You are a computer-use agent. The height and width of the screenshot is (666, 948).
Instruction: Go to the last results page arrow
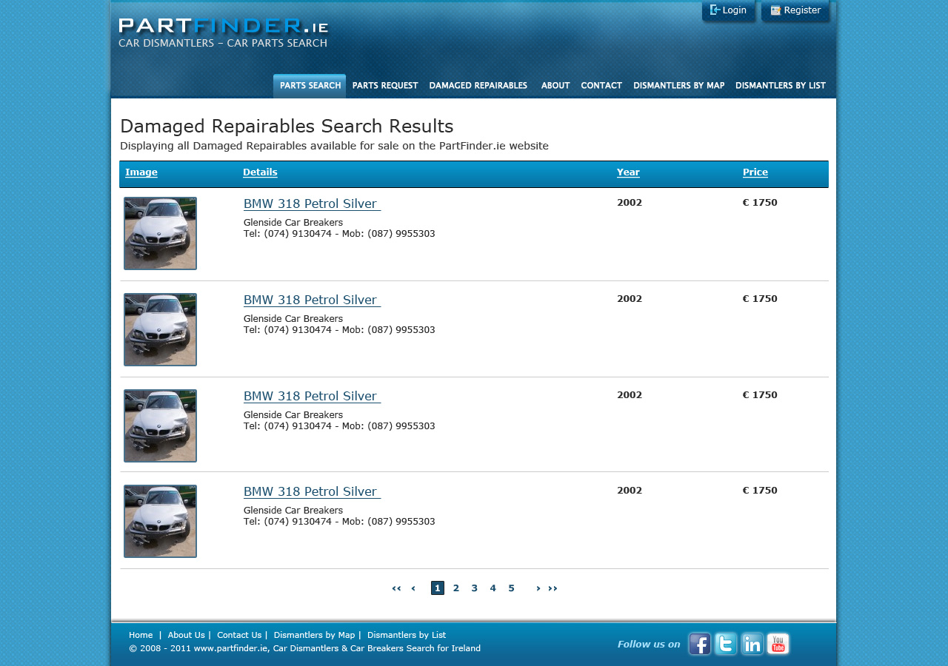[x=553, y=588]
